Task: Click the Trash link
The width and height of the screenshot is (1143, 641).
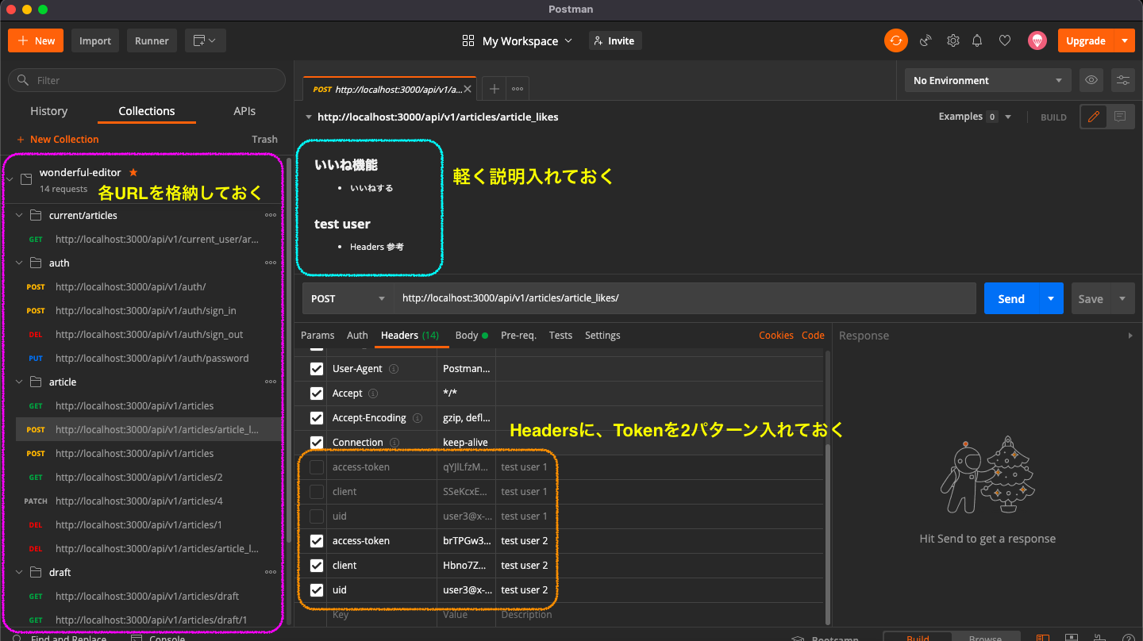Action: pyautogui.click(x=265, y=139)
